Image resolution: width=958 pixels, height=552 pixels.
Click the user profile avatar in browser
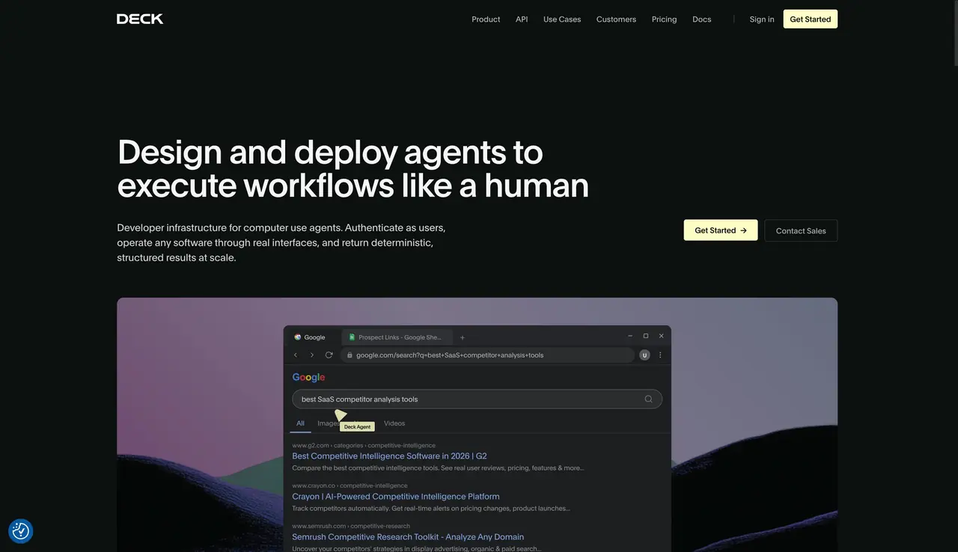point(644,355)
